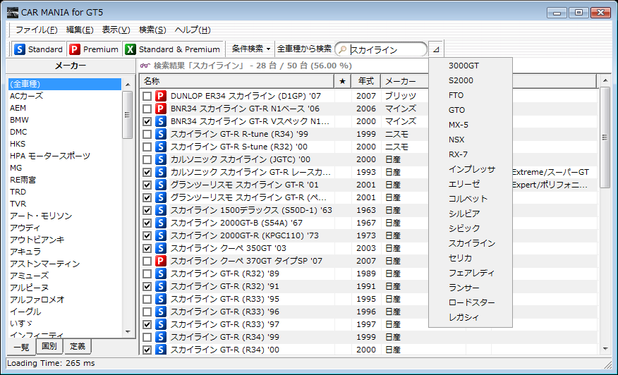Click the results list scroll-down arrow
This screenshot has height=375, width=618.
pyautogui.click(x=605, y=348)
